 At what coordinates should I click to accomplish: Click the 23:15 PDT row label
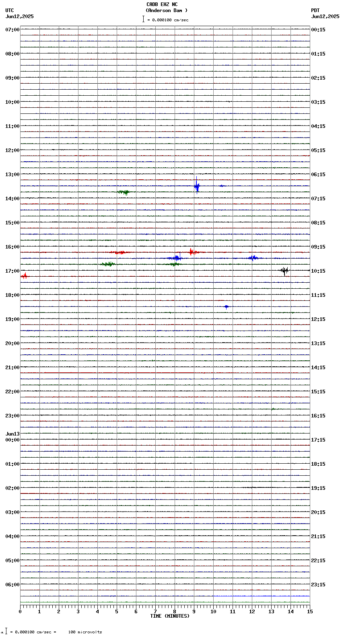click(318, 585)
